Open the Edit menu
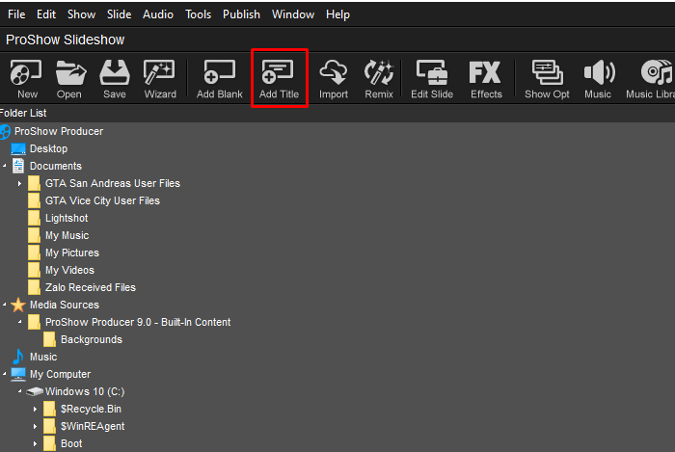The image size is (675, 452). pyautogui.click(x=46, y=14)
